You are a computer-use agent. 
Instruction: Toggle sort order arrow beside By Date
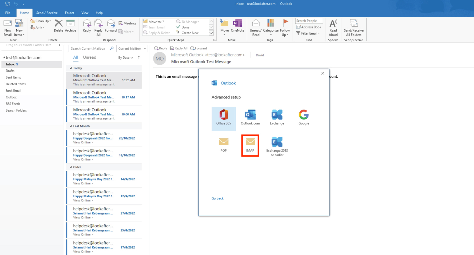click(x=139, y=58)
